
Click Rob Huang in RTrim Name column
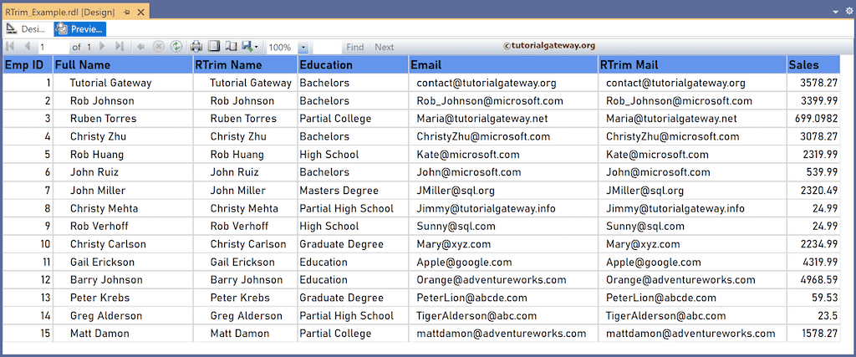pos(237,155)
